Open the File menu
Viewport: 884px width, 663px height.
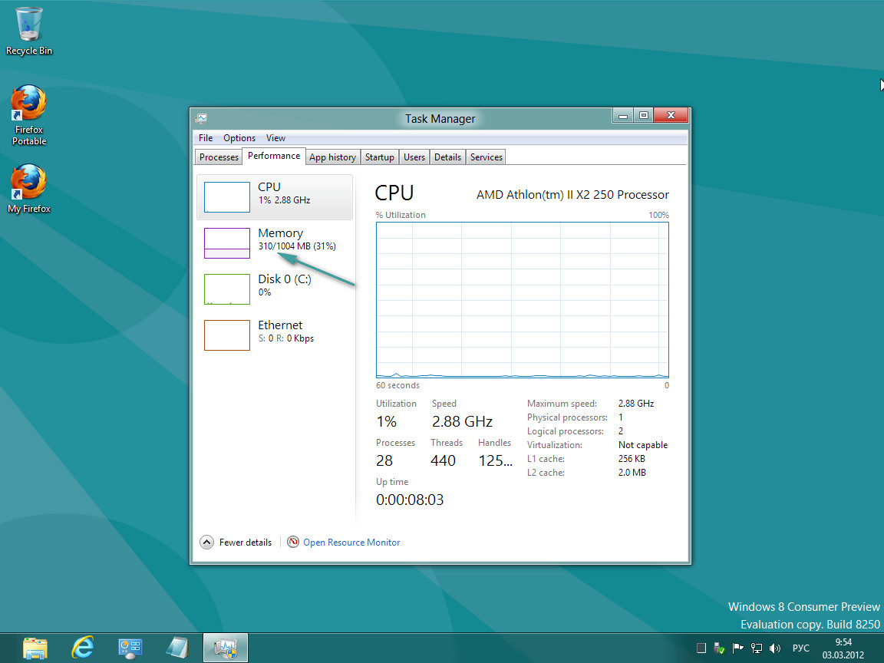click(x=206, y=138)
